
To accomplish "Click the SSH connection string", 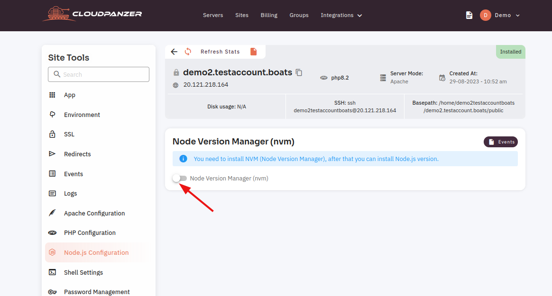I will pyautogui.click(x=345, y=107).
